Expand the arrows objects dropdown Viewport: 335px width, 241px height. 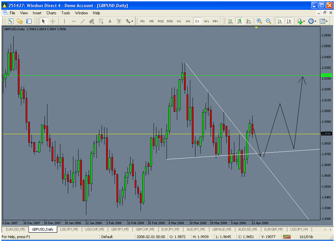(x=130, y=21)
